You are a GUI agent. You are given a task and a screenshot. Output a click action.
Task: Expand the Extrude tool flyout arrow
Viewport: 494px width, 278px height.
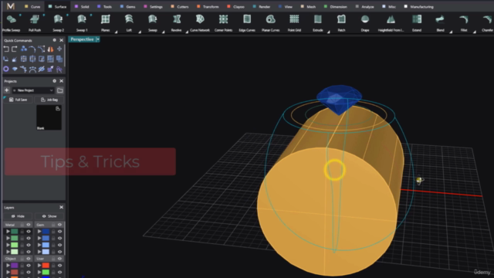tap(328, 32)
